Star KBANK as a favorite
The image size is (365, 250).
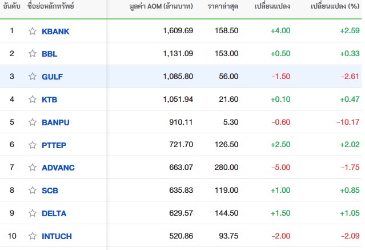(33, 31)
